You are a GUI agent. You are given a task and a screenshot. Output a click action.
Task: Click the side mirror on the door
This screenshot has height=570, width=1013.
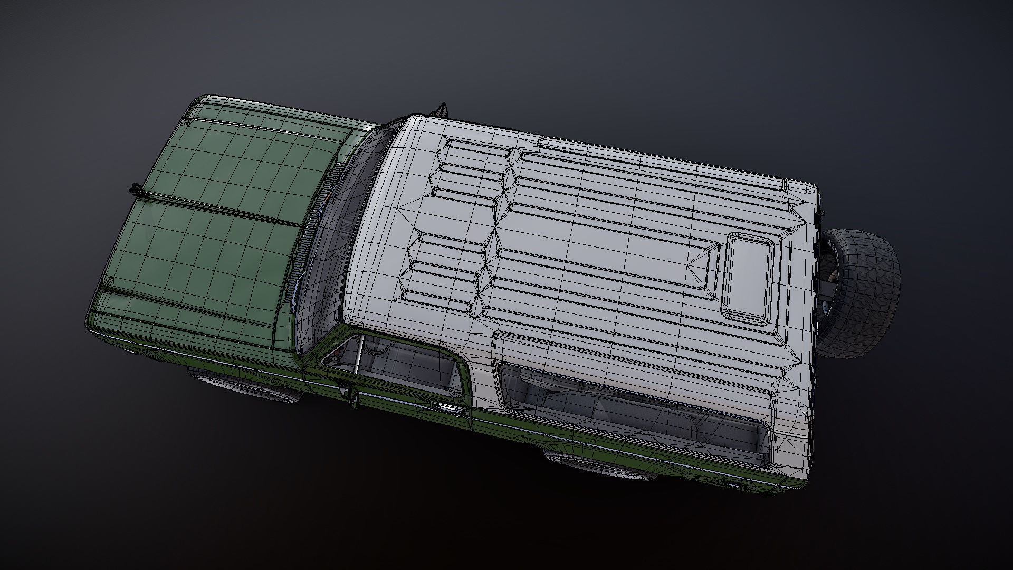353,397
